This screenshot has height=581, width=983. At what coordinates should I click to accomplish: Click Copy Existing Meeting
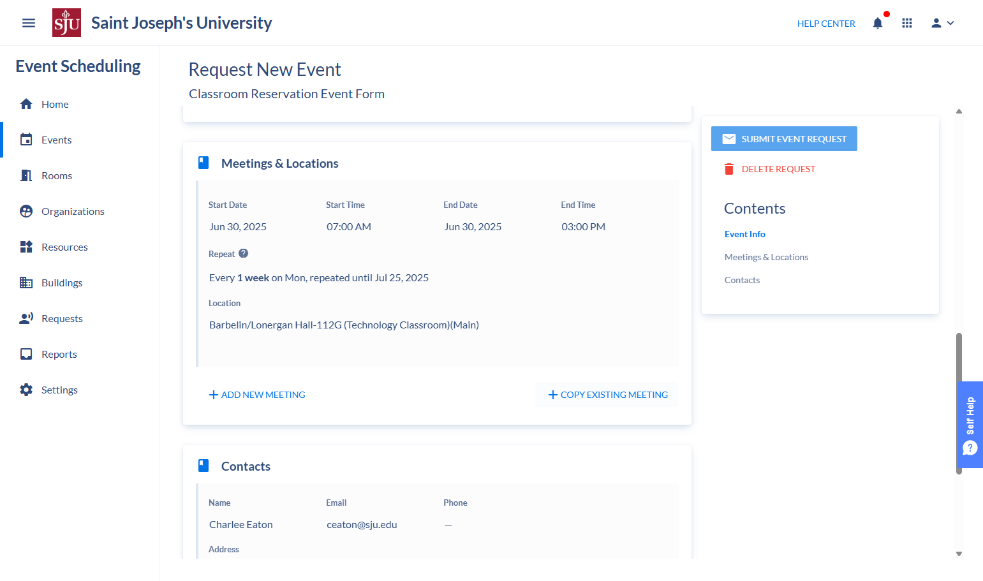608,395
